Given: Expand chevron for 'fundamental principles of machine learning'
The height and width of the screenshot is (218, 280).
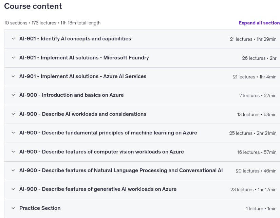Looking at the screenshot, I should click(13, 132).
